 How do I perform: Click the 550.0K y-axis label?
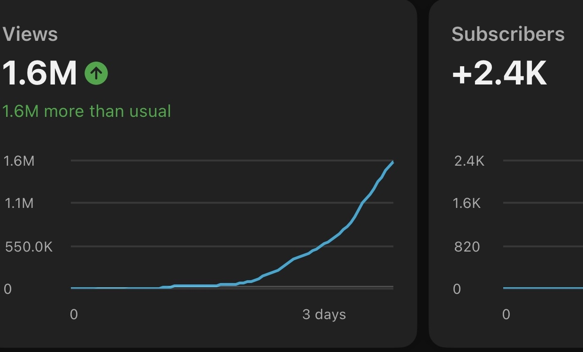click(x=29, y=246)
